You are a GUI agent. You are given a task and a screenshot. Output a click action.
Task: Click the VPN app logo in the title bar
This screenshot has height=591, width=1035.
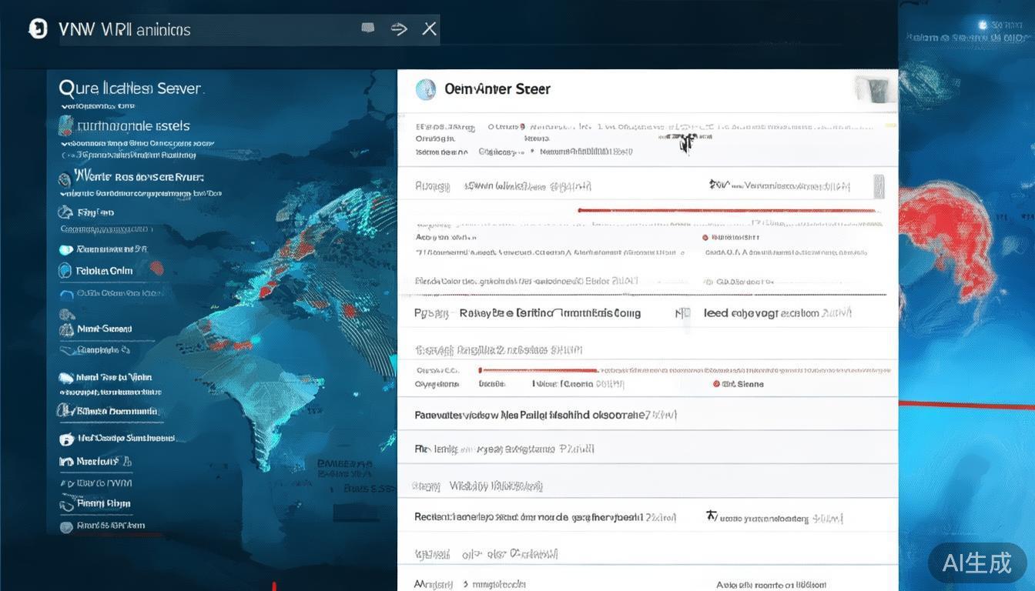pyautogui.click(x=37, y=29)
